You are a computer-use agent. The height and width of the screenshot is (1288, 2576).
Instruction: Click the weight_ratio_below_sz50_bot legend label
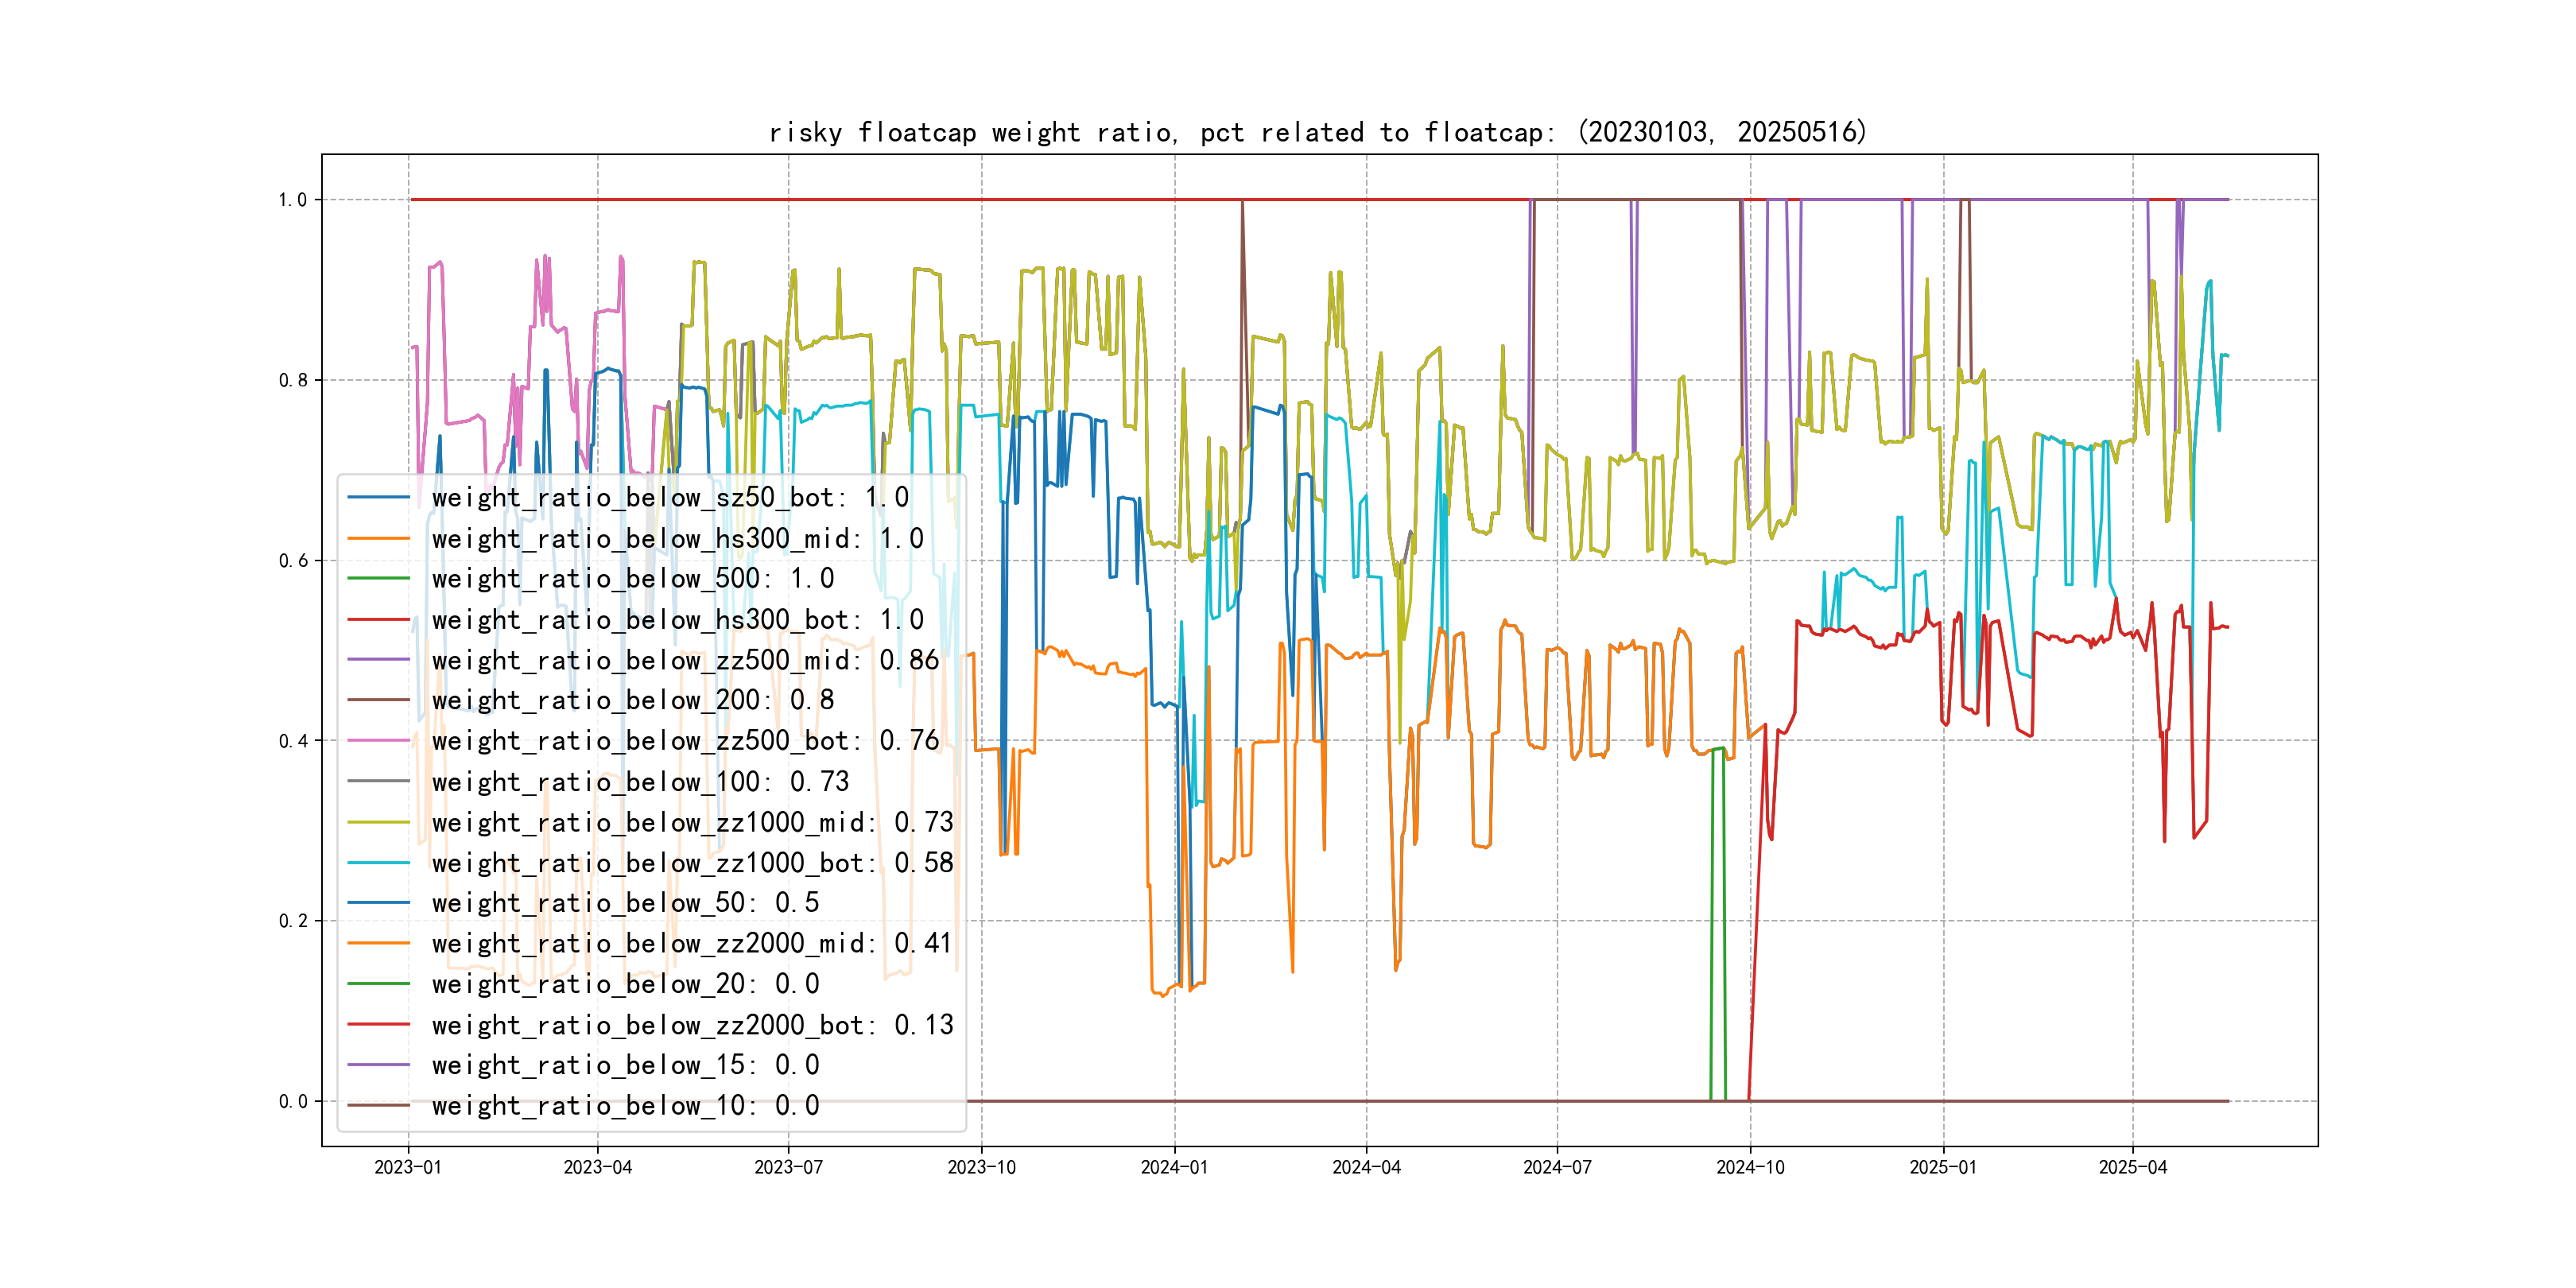pos(669,497)
